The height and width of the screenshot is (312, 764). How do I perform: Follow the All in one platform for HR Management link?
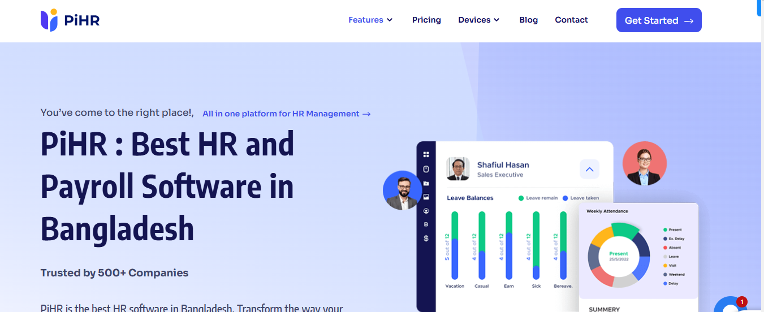click(x=287, y=114)
